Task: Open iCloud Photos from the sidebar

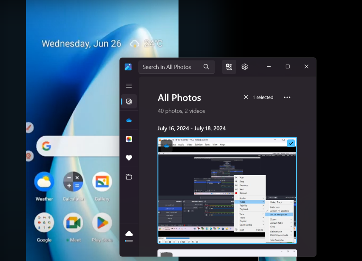Action: 129,139
